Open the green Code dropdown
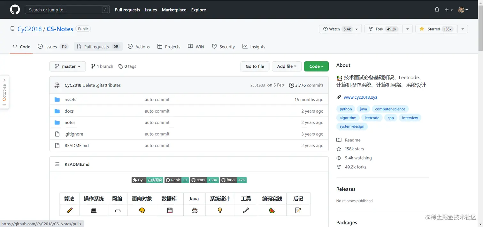This screenshot has width=483, height=227. tap(316, 66)
